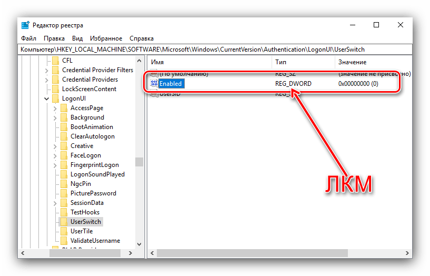Select the TestHooks key label
This screenshot has height=276, width=430.
click(x=85, y=212)
